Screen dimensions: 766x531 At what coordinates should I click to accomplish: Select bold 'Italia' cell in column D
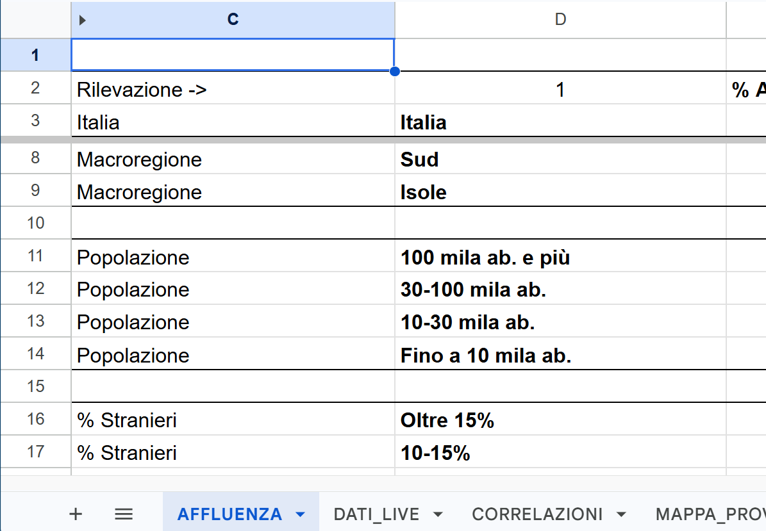point(560,120)
